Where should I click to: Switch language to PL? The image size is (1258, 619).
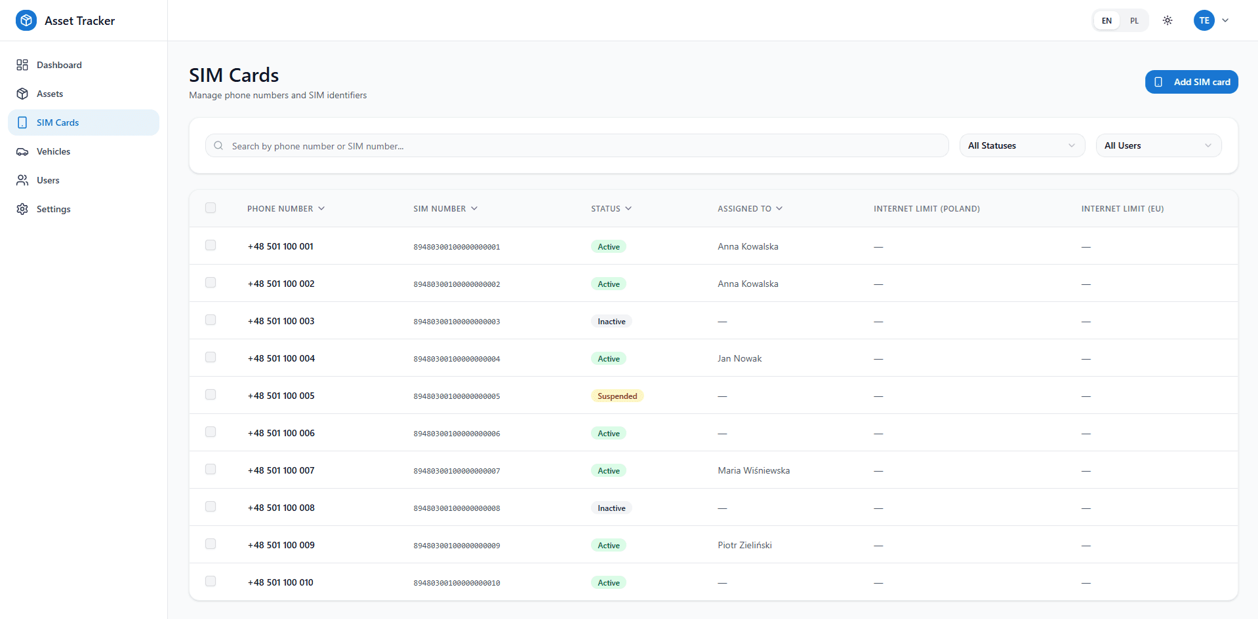pyautogui.click(x=1134, y=20)
